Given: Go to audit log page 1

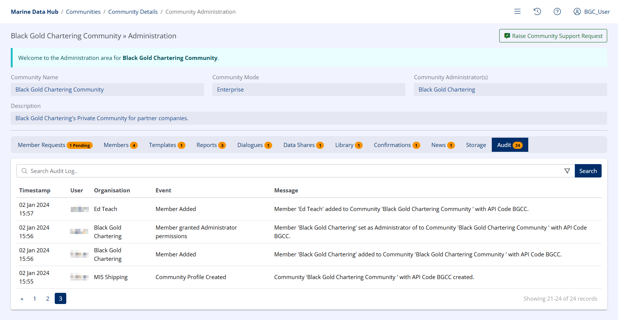Looking at the screenshot, I should 35,298.
